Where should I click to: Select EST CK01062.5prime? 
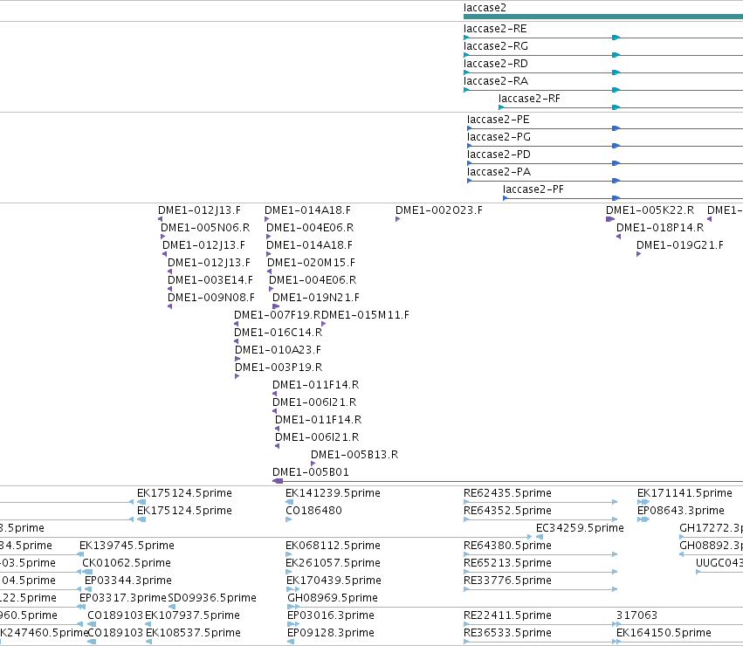(x=87, y=572)
